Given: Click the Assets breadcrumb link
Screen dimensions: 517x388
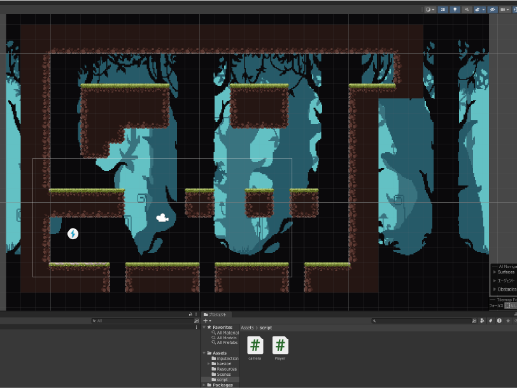Looking at the screenshot, I should [x=247, y=328].
